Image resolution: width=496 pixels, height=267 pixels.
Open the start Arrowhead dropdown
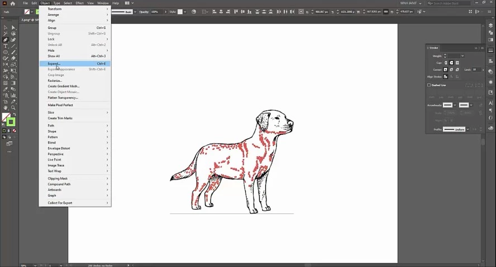pyautogui.click(x=455, y=105)
